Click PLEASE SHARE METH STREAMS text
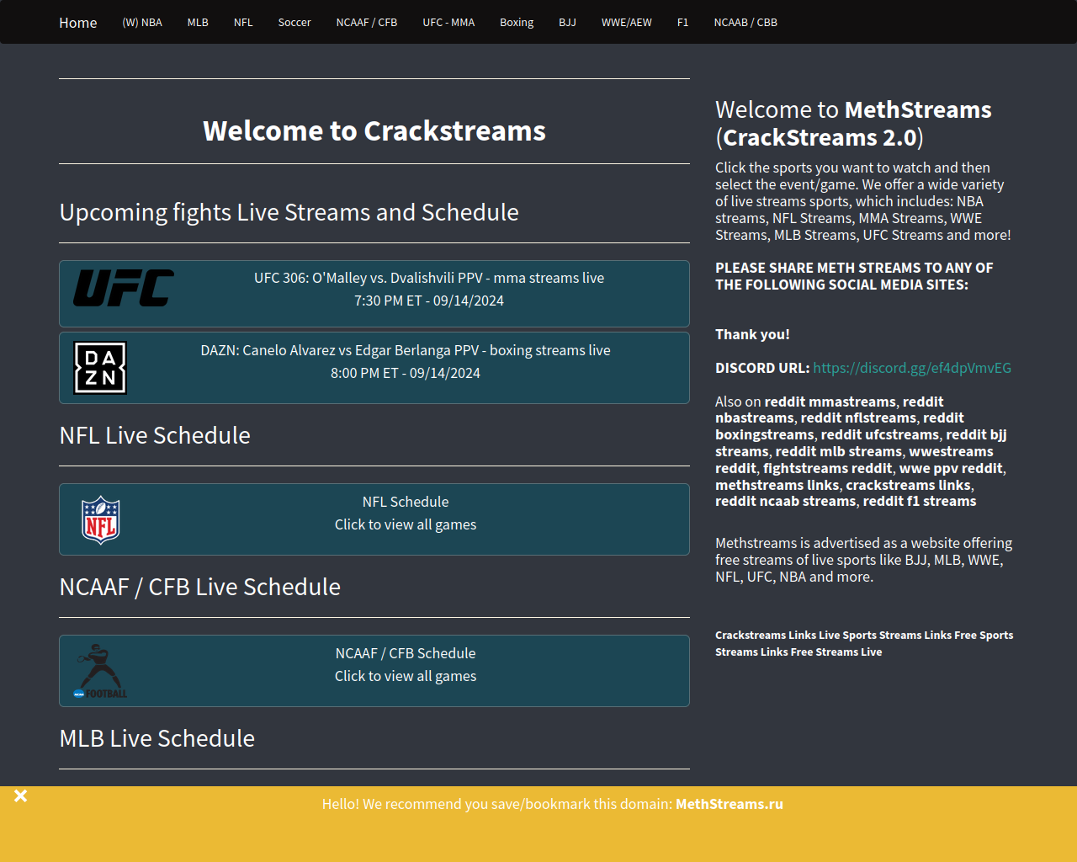Viewport: 1077px width, 862px height. pos(854,276)
